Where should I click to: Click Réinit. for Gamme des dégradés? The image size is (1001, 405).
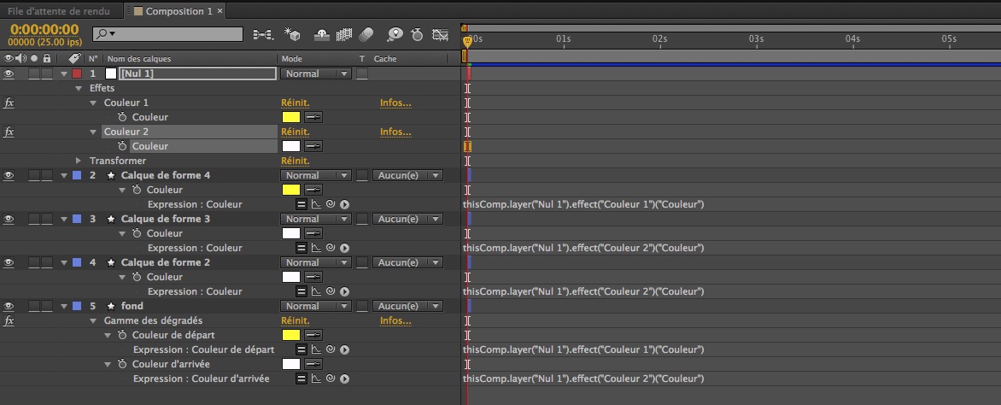coord(294,320)
